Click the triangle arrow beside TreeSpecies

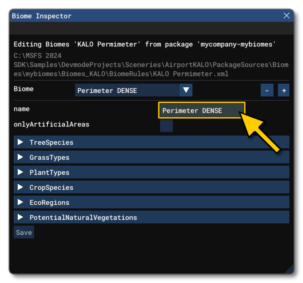click(20, 142)
